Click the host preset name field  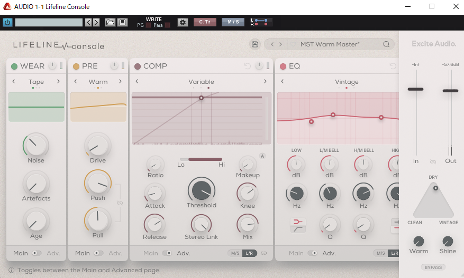coord(49,23)
